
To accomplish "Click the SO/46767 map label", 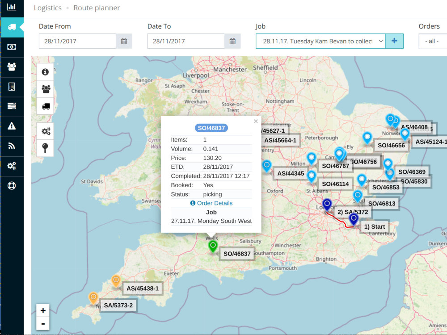I will tap(335, 166).
